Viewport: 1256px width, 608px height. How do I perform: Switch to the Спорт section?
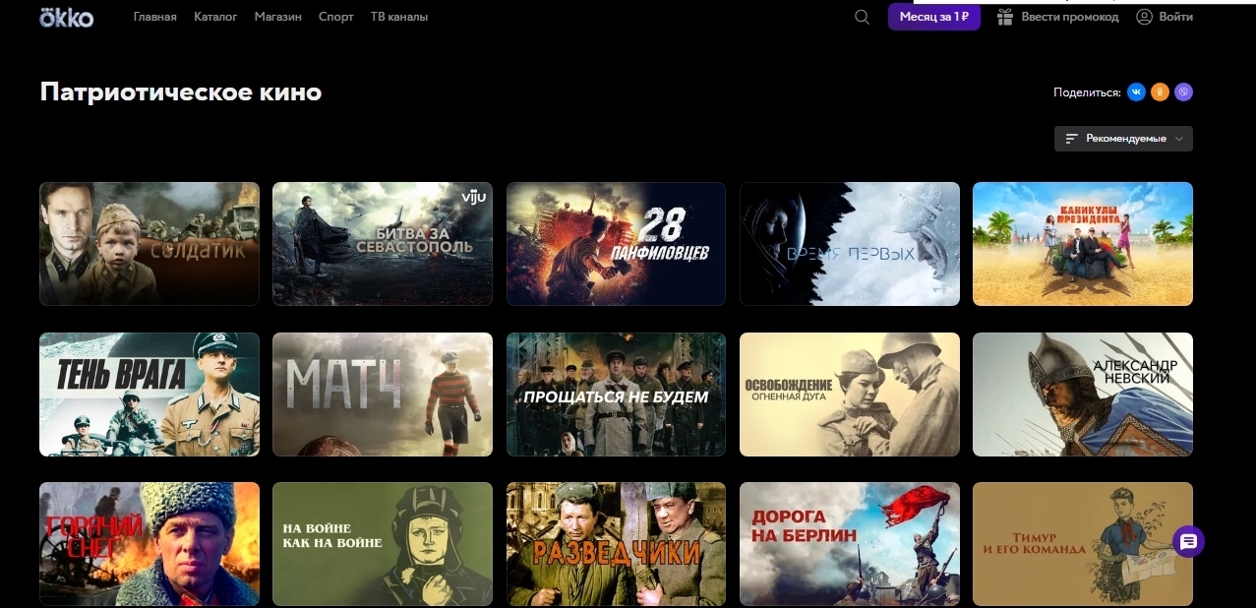point(336,17)
